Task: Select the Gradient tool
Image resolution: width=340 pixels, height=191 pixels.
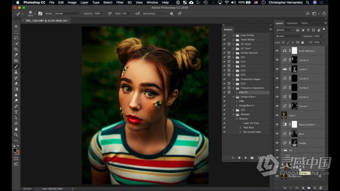Action: point(16,89)
